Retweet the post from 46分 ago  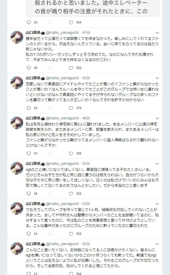tap(50, 153)
